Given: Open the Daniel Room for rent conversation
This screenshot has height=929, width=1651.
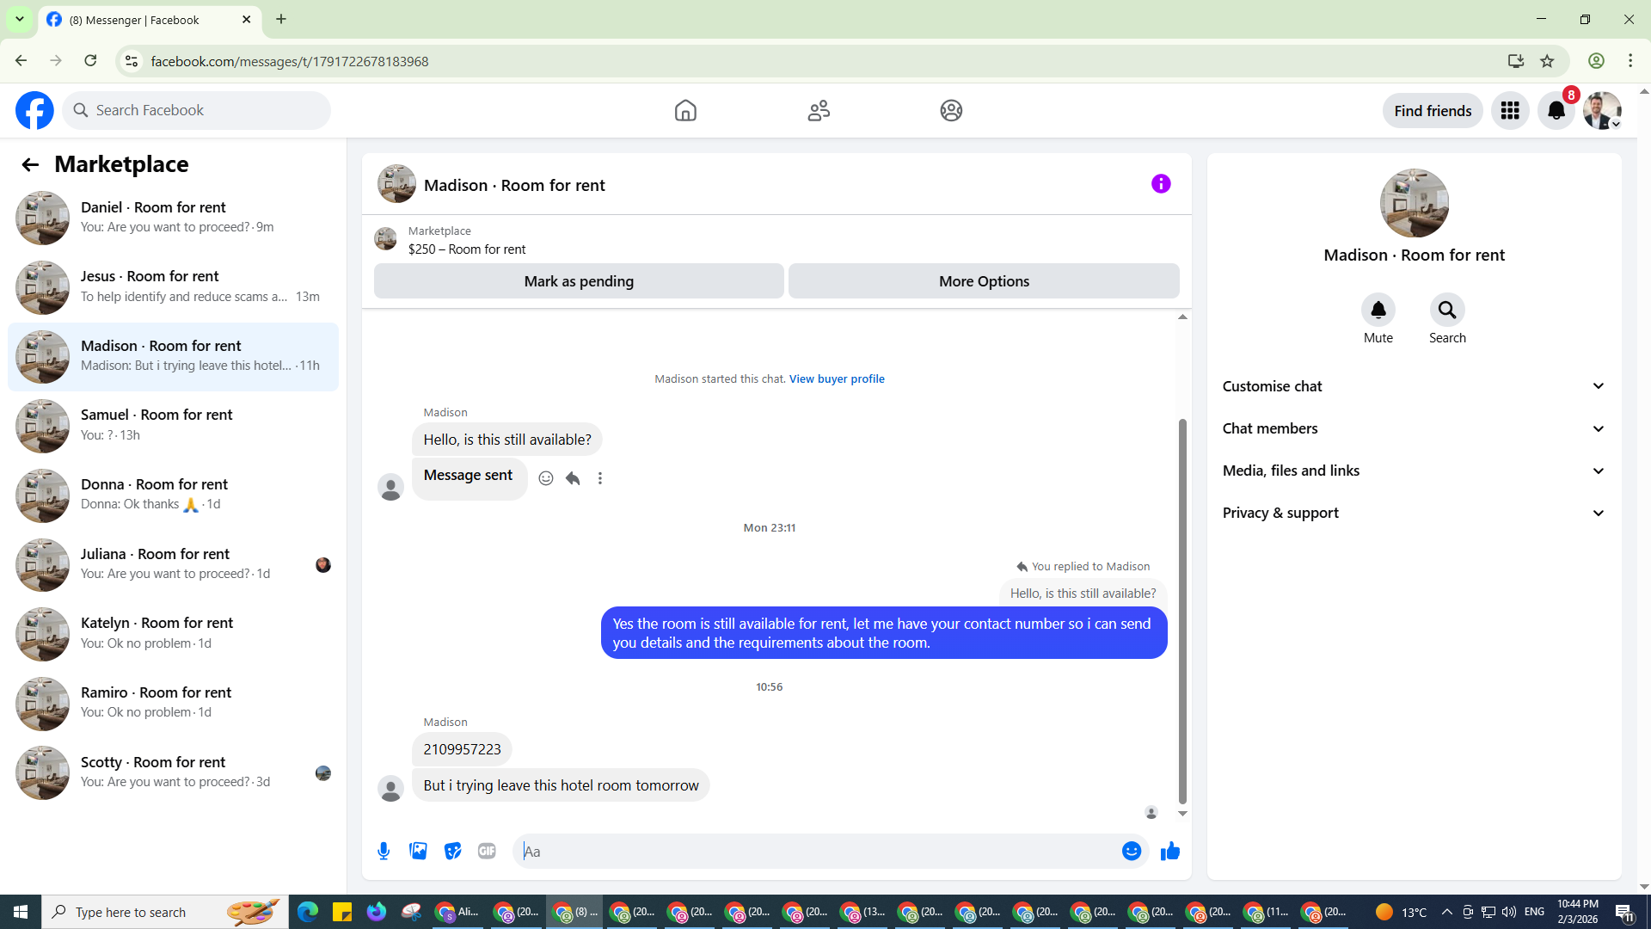Looking at the screenshot, I should pos(173,217).
